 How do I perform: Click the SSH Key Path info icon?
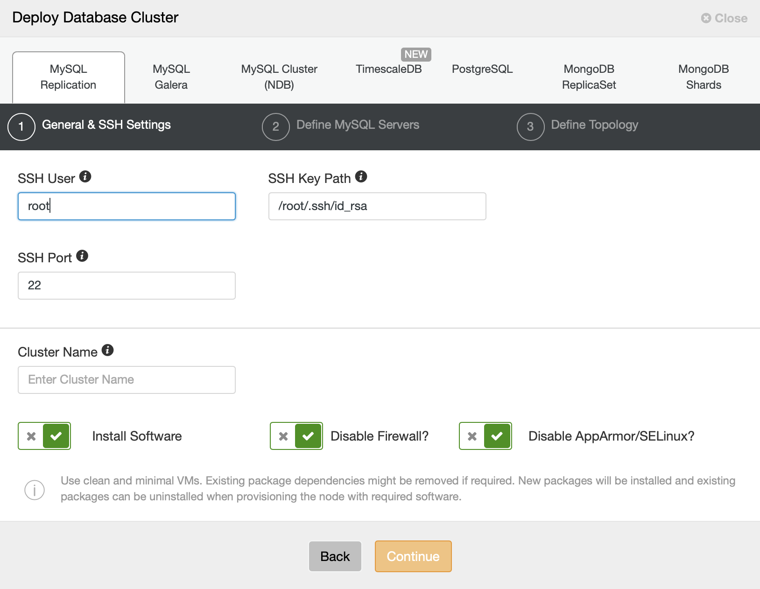click(x=361, y=176)
